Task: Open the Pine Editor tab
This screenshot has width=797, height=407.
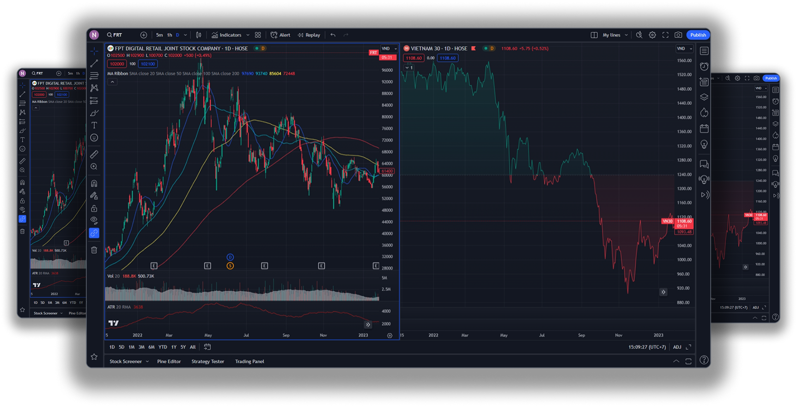Action: (169, 361)
